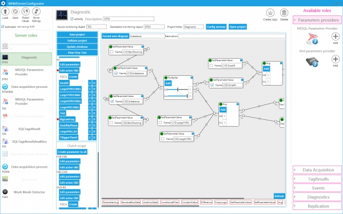The height and width of the screenshot is (214, 343).
Task: Click the Xml parameters provider icon
Action: 312,62
